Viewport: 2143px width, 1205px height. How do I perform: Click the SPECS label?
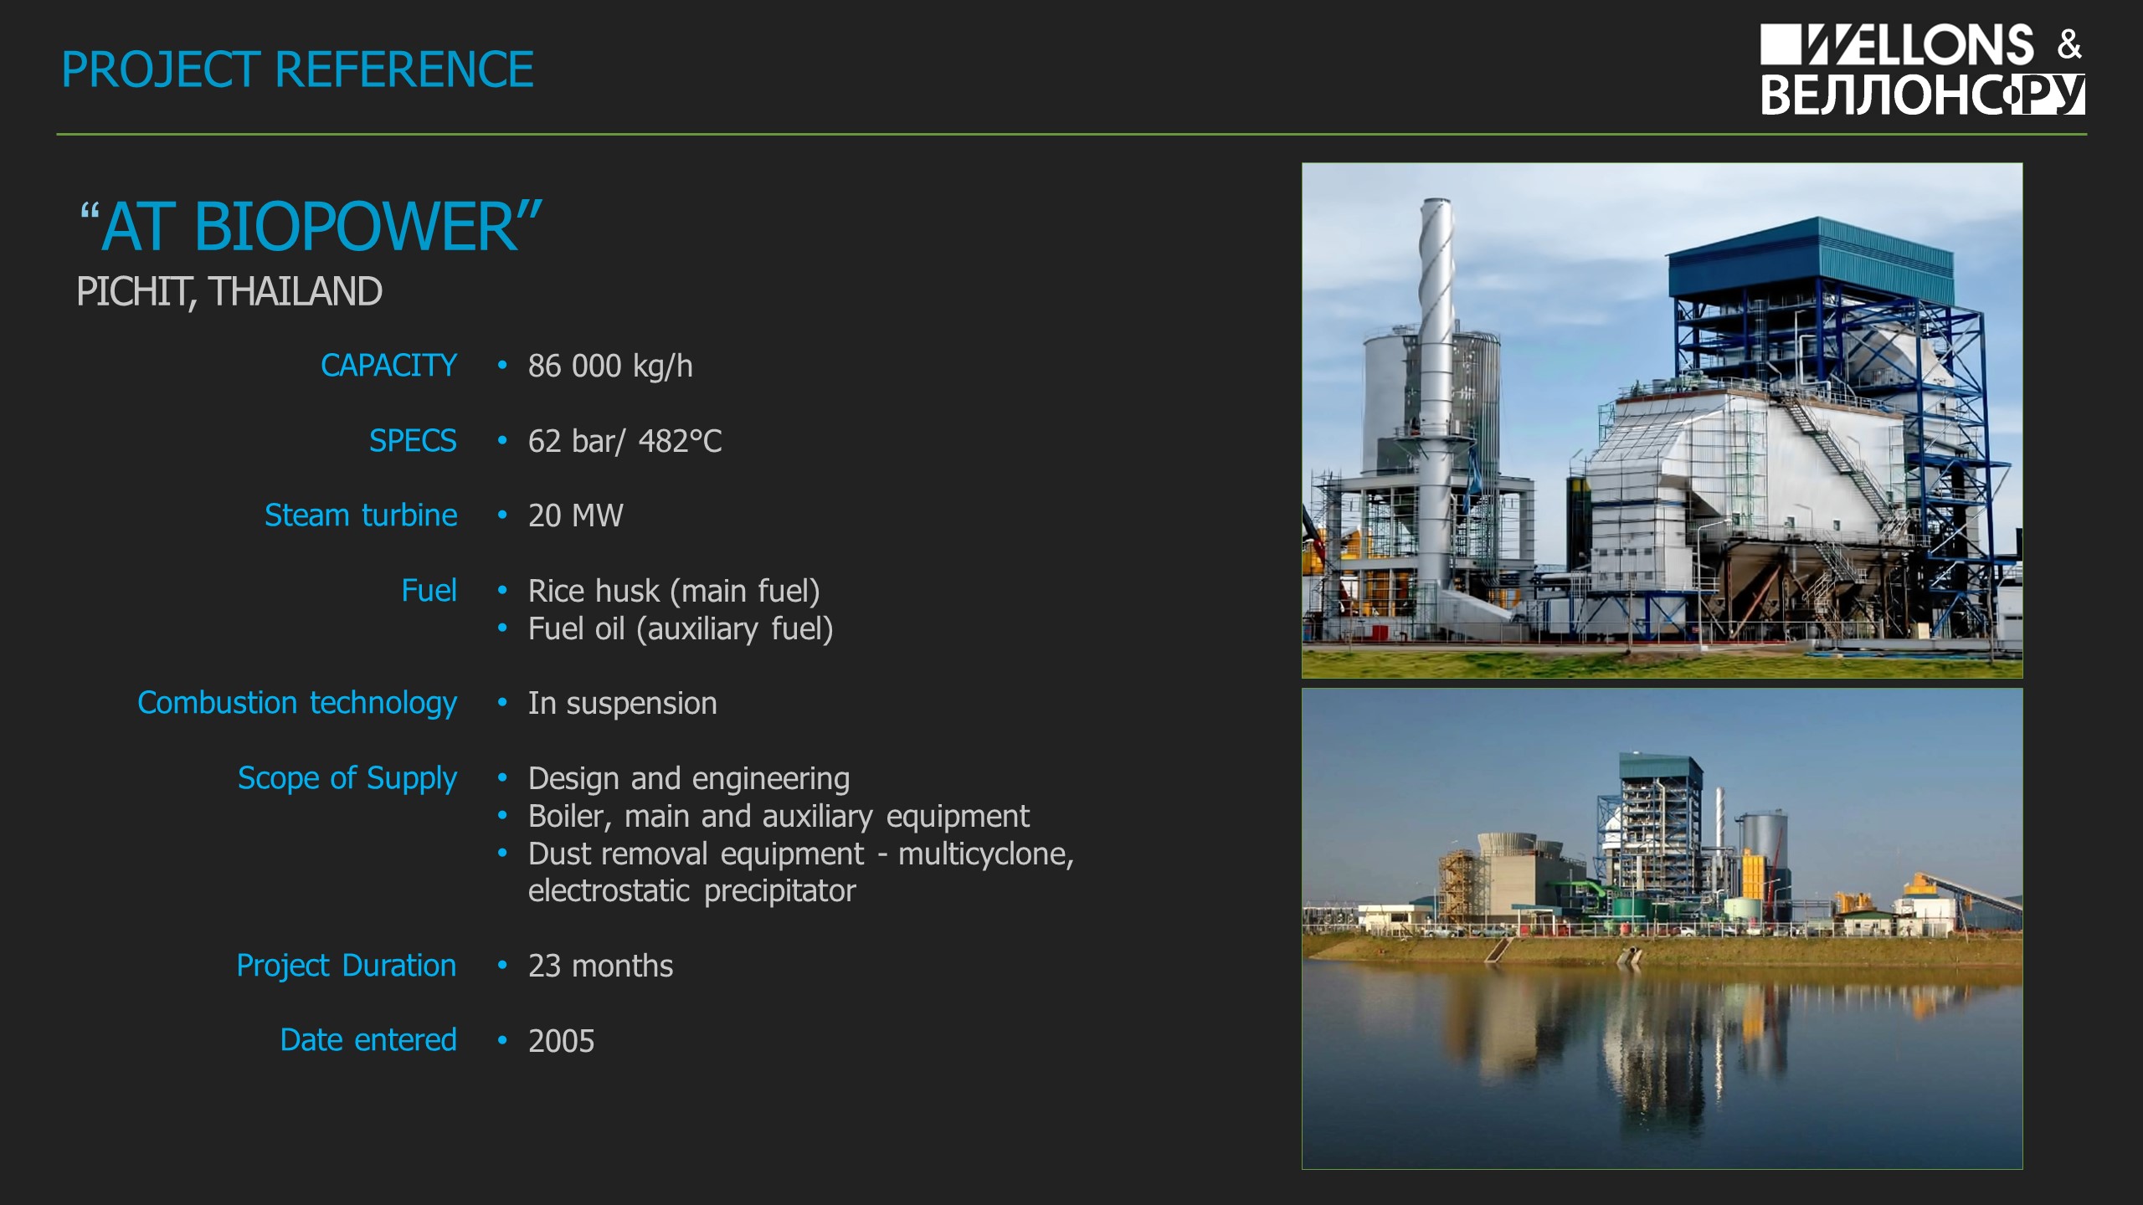tap(413, 441)
